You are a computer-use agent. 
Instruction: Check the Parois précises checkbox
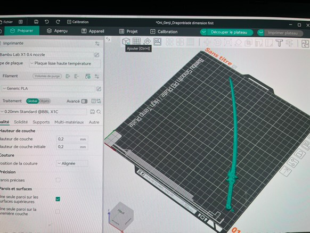[58, 180]
